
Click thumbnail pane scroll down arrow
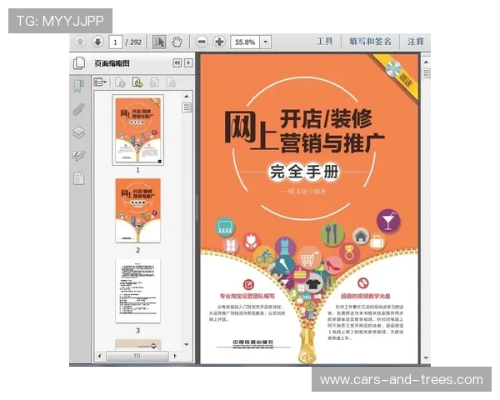[187, 344]
